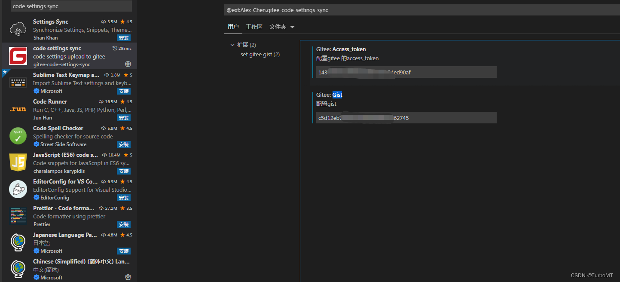Install the JavaScript ES6 code snippets extension

(124, 171)
